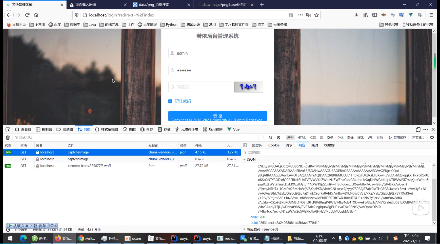
Task: Pause network recording button
Action: [263, 138]
